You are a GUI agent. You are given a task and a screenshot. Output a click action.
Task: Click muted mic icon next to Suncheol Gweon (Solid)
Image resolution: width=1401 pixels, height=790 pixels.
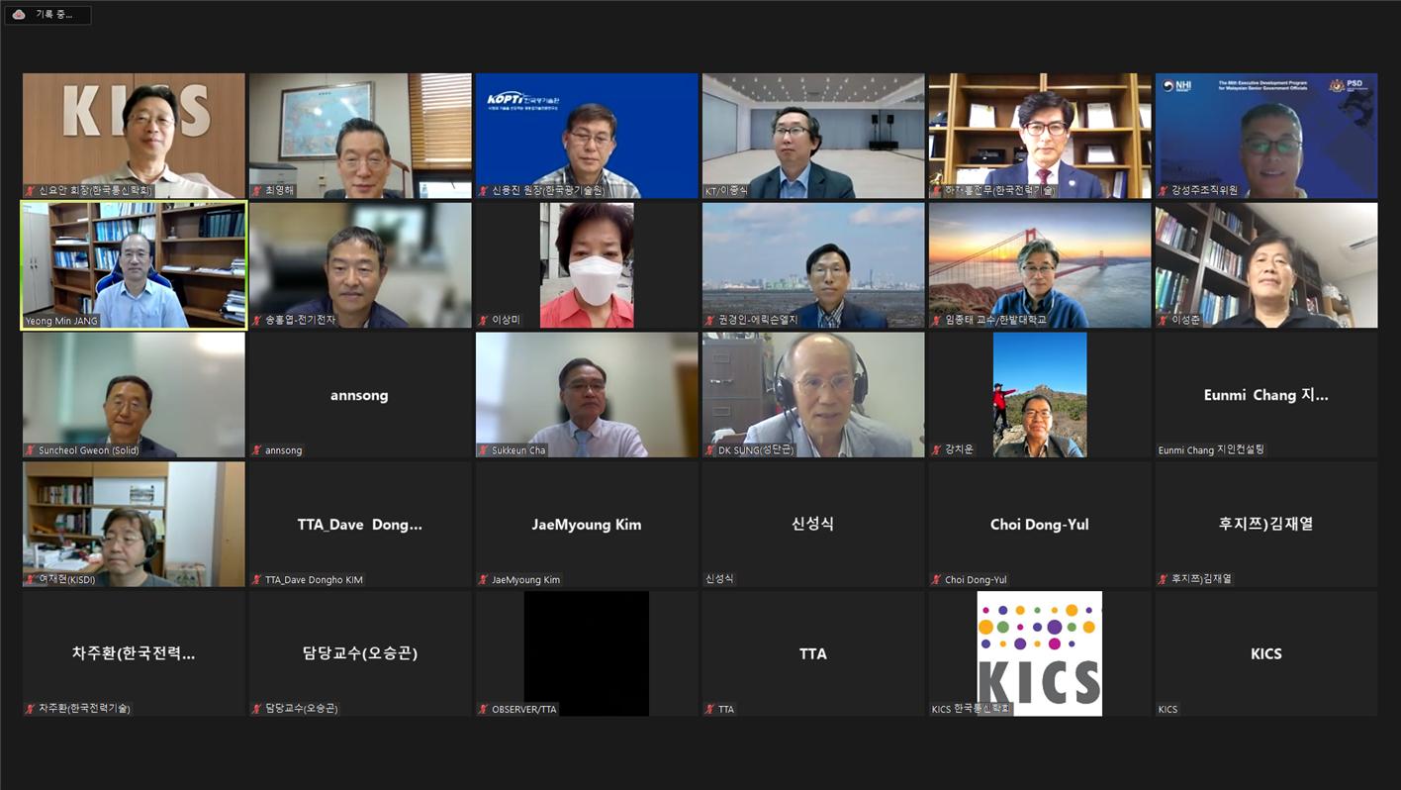coord(31,450)
